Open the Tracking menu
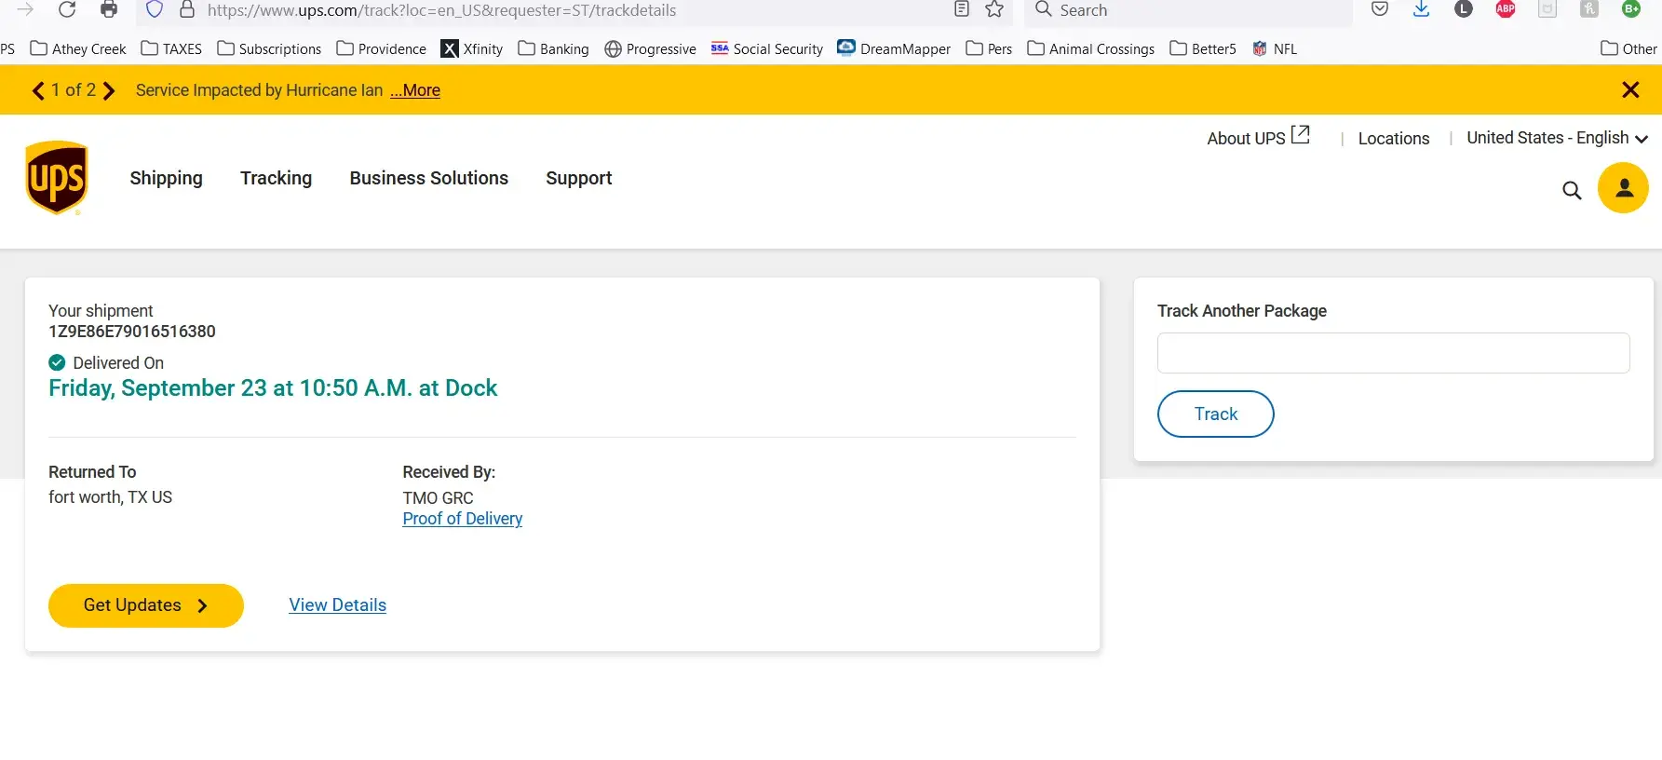The width and height of the screenshot is (1662, 760). click(276, 178)
